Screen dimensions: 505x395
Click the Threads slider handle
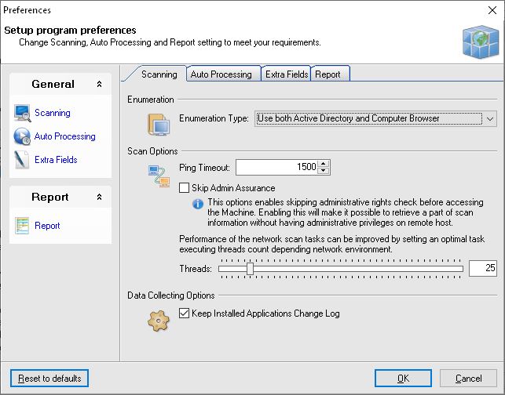250,269
